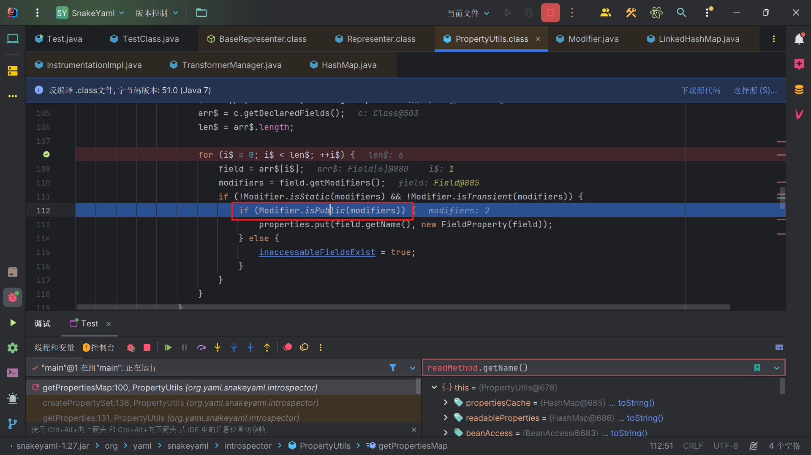Switch to TestClass.java editor tab
This screenshot has height=455, width=811.
[x=144, y=39]
